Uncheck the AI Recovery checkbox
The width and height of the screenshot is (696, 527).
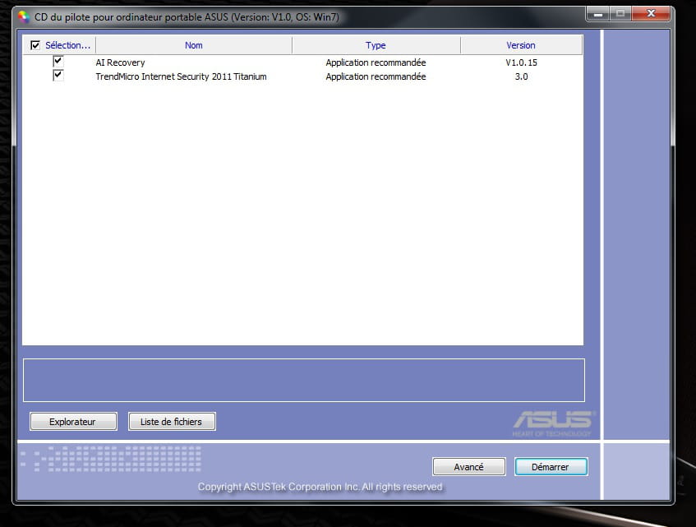[x=58, y=61]
